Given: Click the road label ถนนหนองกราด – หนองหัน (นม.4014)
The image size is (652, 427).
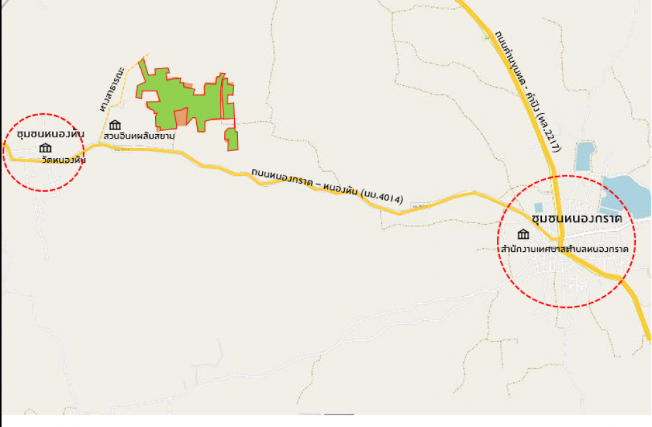Looking at the screenshot, I should 327,186.
